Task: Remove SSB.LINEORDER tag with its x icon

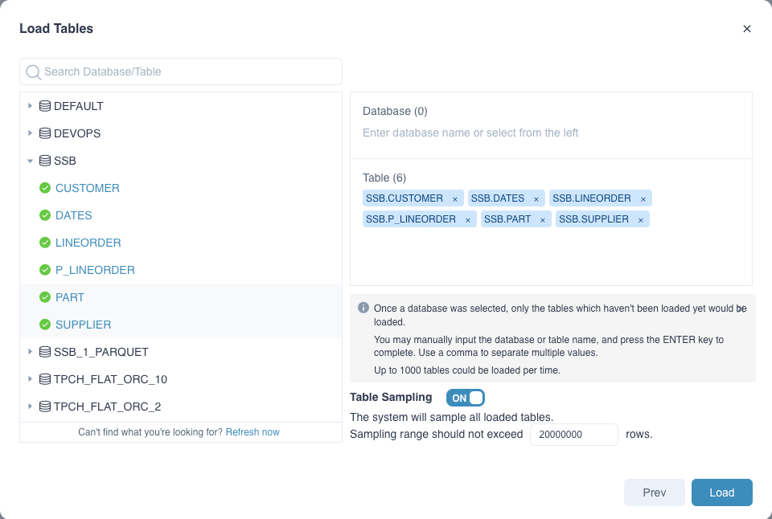Action: pyautogui.click(x=643, y=198)
